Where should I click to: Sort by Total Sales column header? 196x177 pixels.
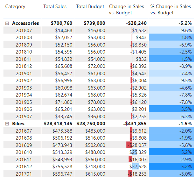(55, 7)
